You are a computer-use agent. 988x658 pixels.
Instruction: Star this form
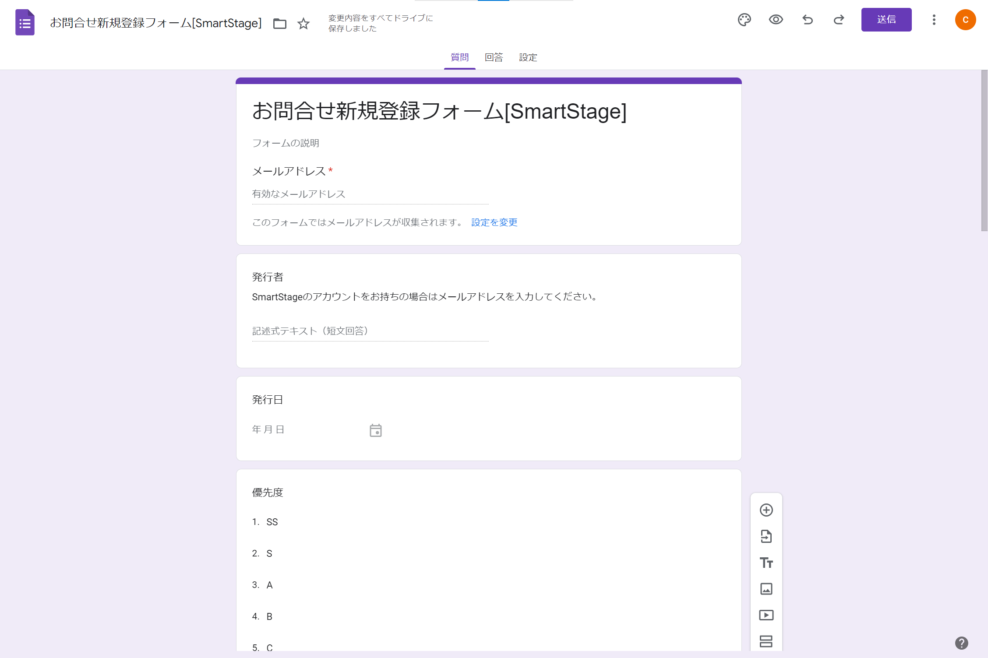pos(303,24)
